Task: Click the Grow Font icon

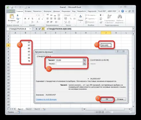Action: [x=39, y=19]
